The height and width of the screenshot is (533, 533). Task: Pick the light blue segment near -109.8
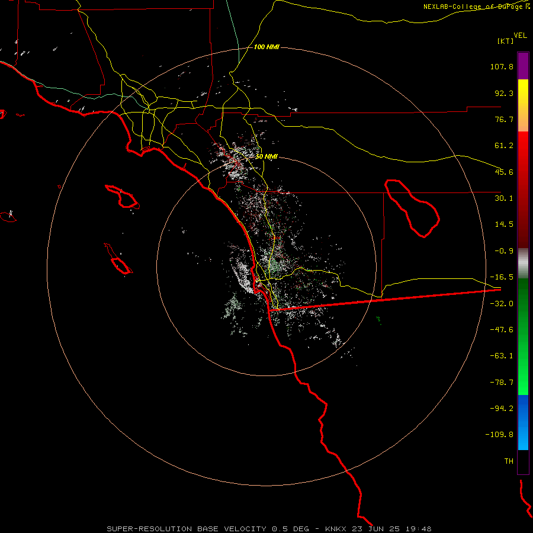(523, 437)
